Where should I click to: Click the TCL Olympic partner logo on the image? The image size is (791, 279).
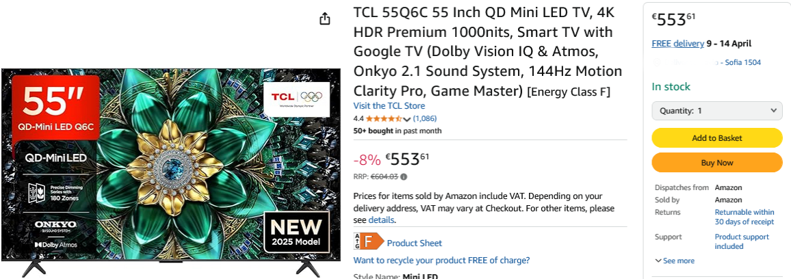[x=297, y=98]
